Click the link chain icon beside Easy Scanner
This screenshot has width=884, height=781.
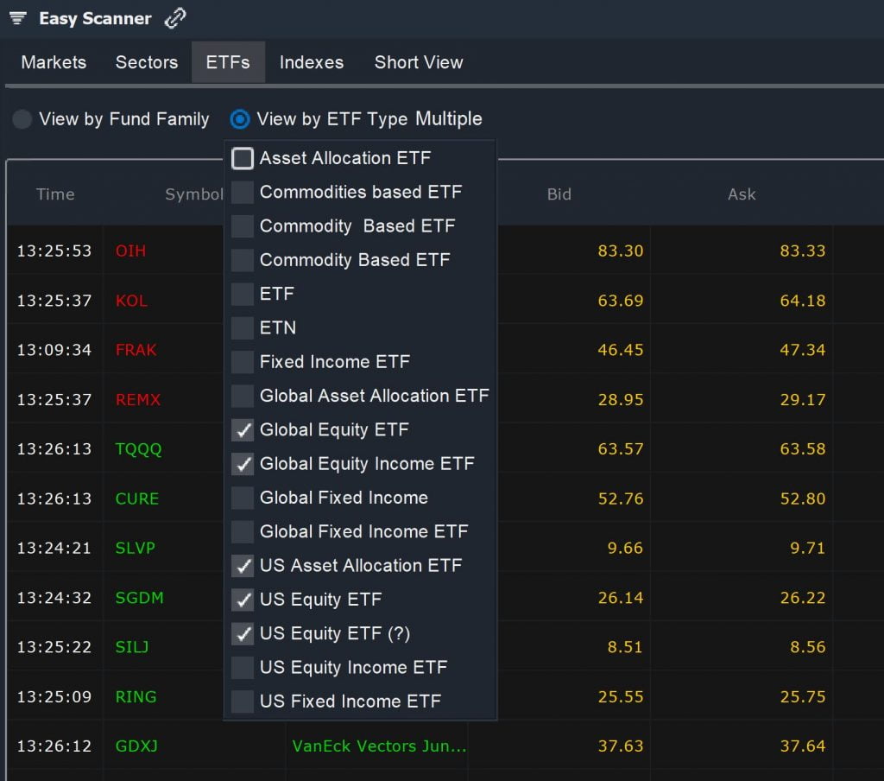tap(175, 16)
